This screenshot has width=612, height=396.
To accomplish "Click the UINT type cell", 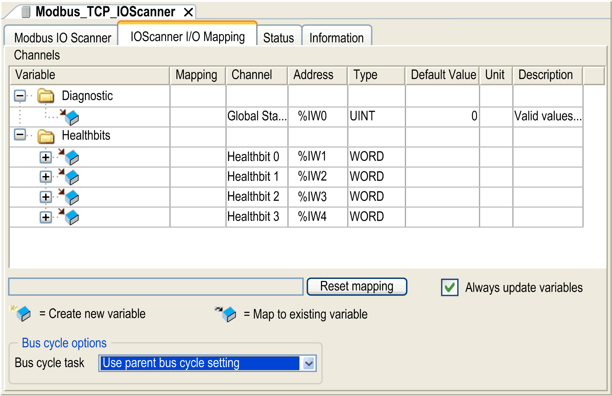I will tap(377, 116).
